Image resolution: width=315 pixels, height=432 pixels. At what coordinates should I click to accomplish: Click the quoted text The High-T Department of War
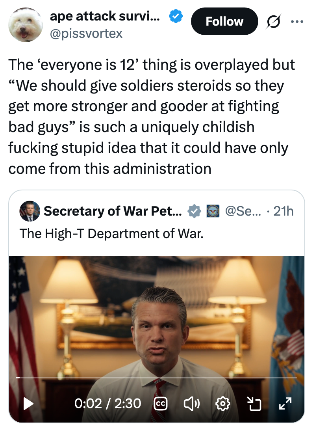111,233
